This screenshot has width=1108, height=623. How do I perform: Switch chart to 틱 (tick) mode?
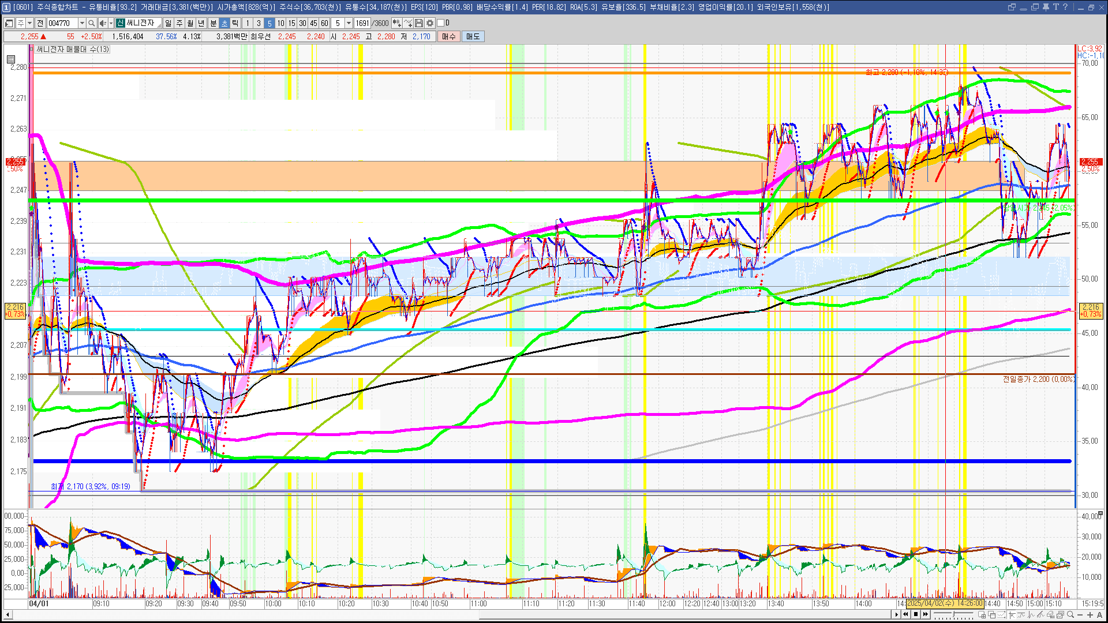[x=235, y=23]
